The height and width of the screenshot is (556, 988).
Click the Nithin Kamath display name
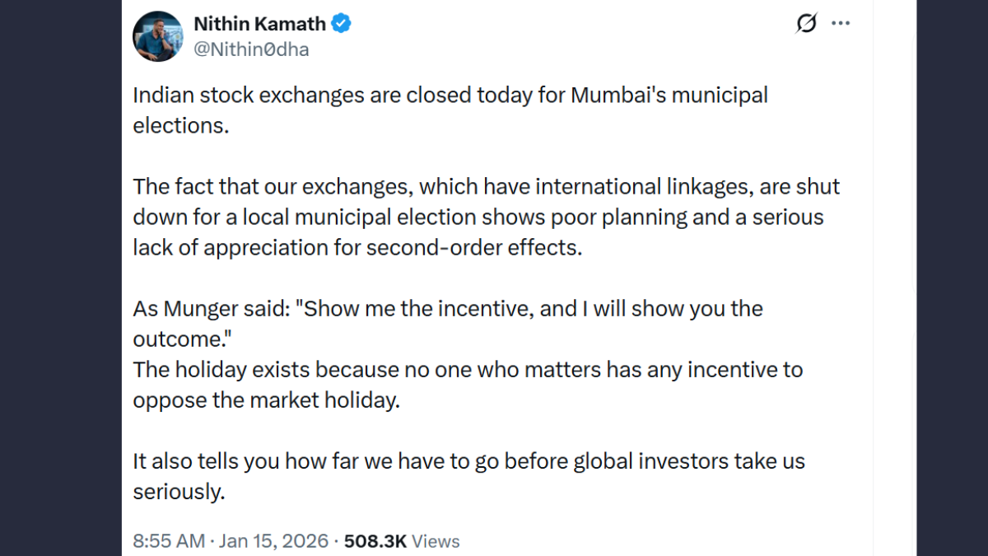pyautogui.click(x=259, y=24)
